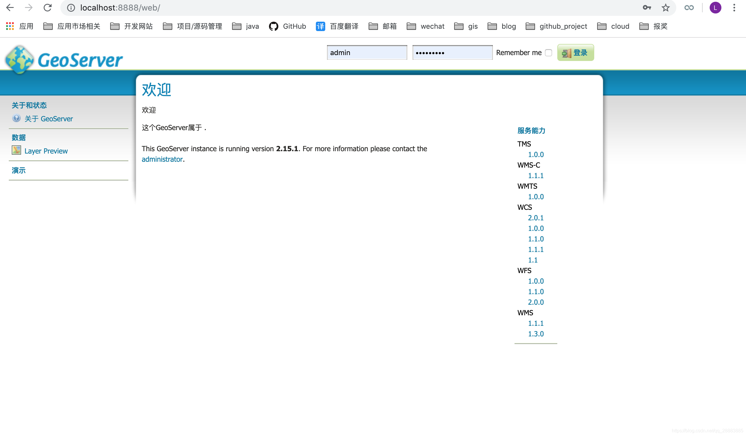Screen dimensions: 746x436
Task: Expand the 数据 sidebar section
Action: pyautogui.click(x=18, y=137)
